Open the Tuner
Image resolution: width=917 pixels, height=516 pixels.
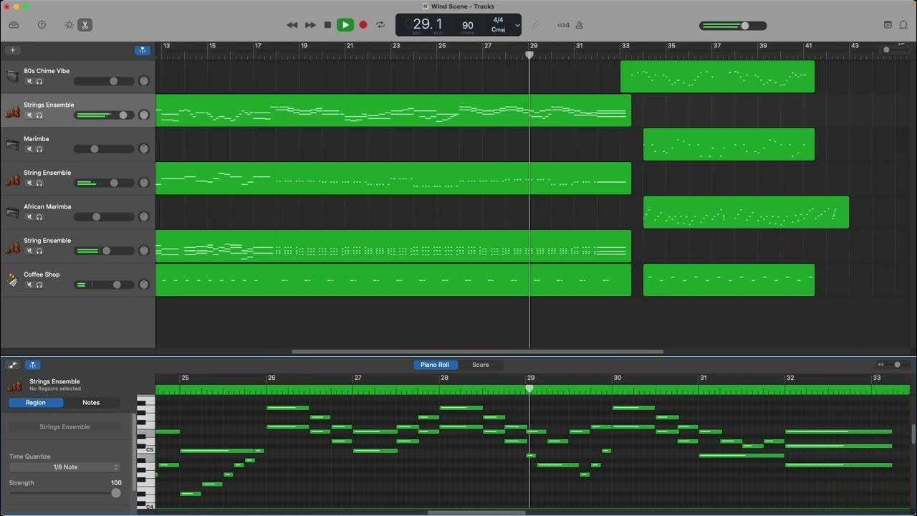[535, 25]
